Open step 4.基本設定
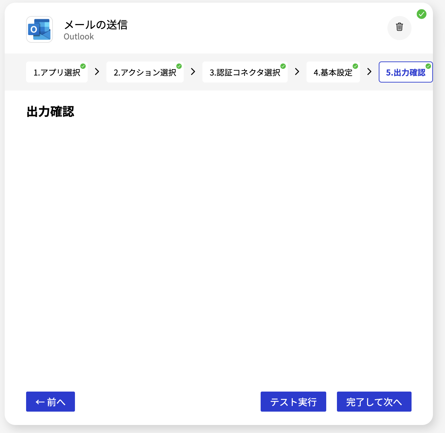This screenshot has width=445, height=433. click(x=333, y=72)
